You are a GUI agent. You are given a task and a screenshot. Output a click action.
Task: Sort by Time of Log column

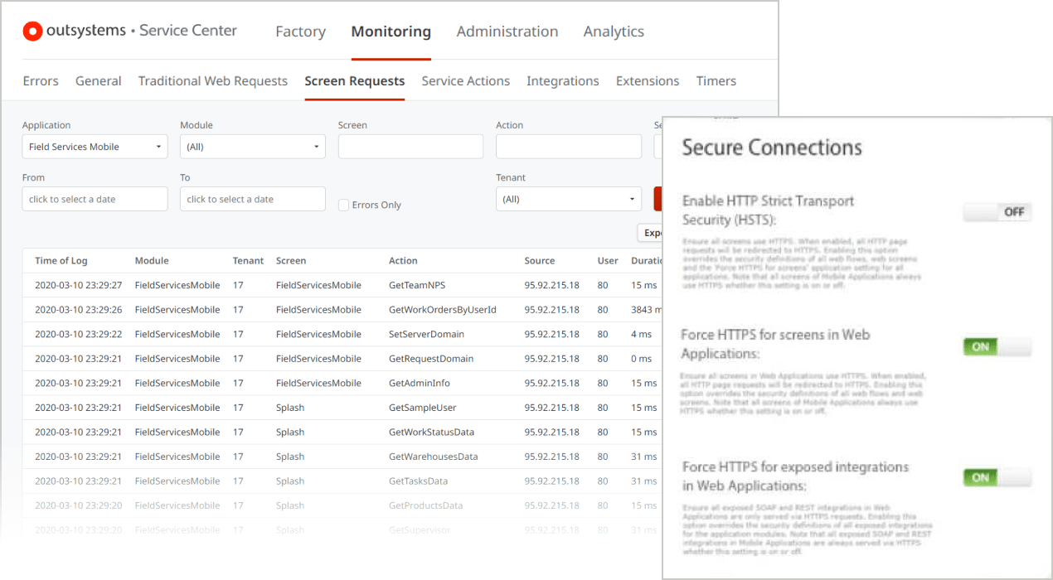coord(61,260)
